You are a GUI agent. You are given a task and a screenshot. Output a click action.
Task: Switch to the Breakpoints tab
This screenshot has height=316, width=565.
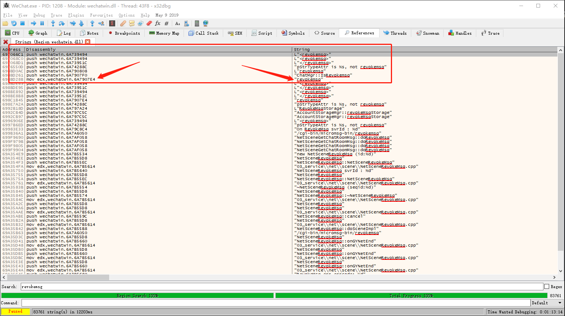coord(124,33)
